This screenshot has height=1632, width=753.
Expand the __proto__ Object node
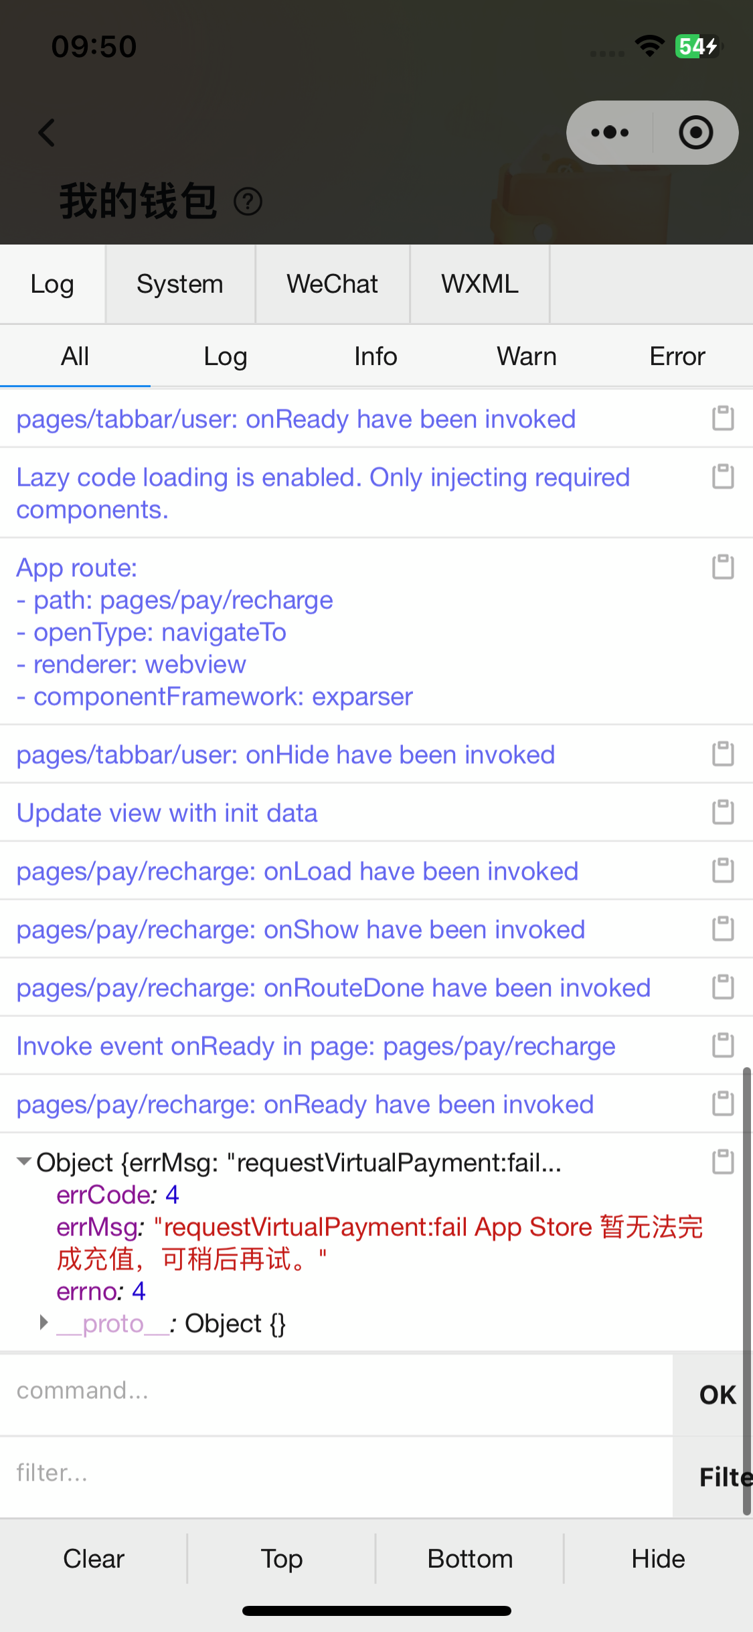point(44,1322)
